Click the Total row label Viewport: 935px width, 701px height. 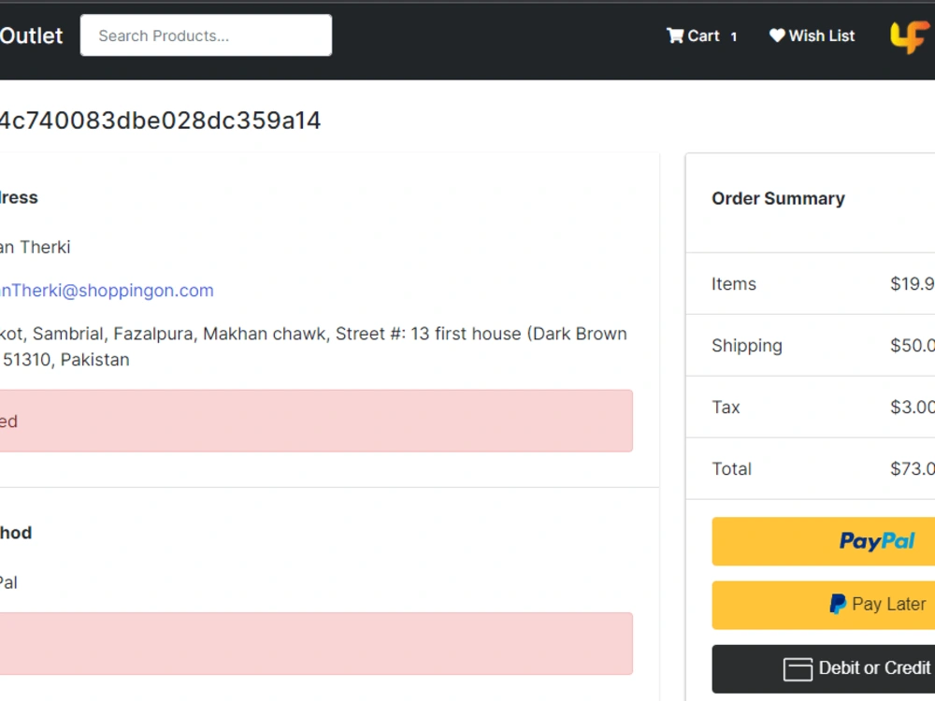pyautogui.click(x=732, y=469)
